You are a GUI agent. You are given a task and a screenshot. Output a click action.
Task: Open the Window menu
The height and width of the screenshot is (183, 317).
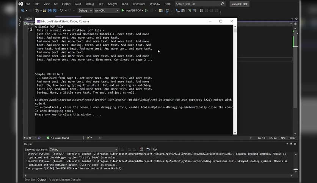pos(155,4)
